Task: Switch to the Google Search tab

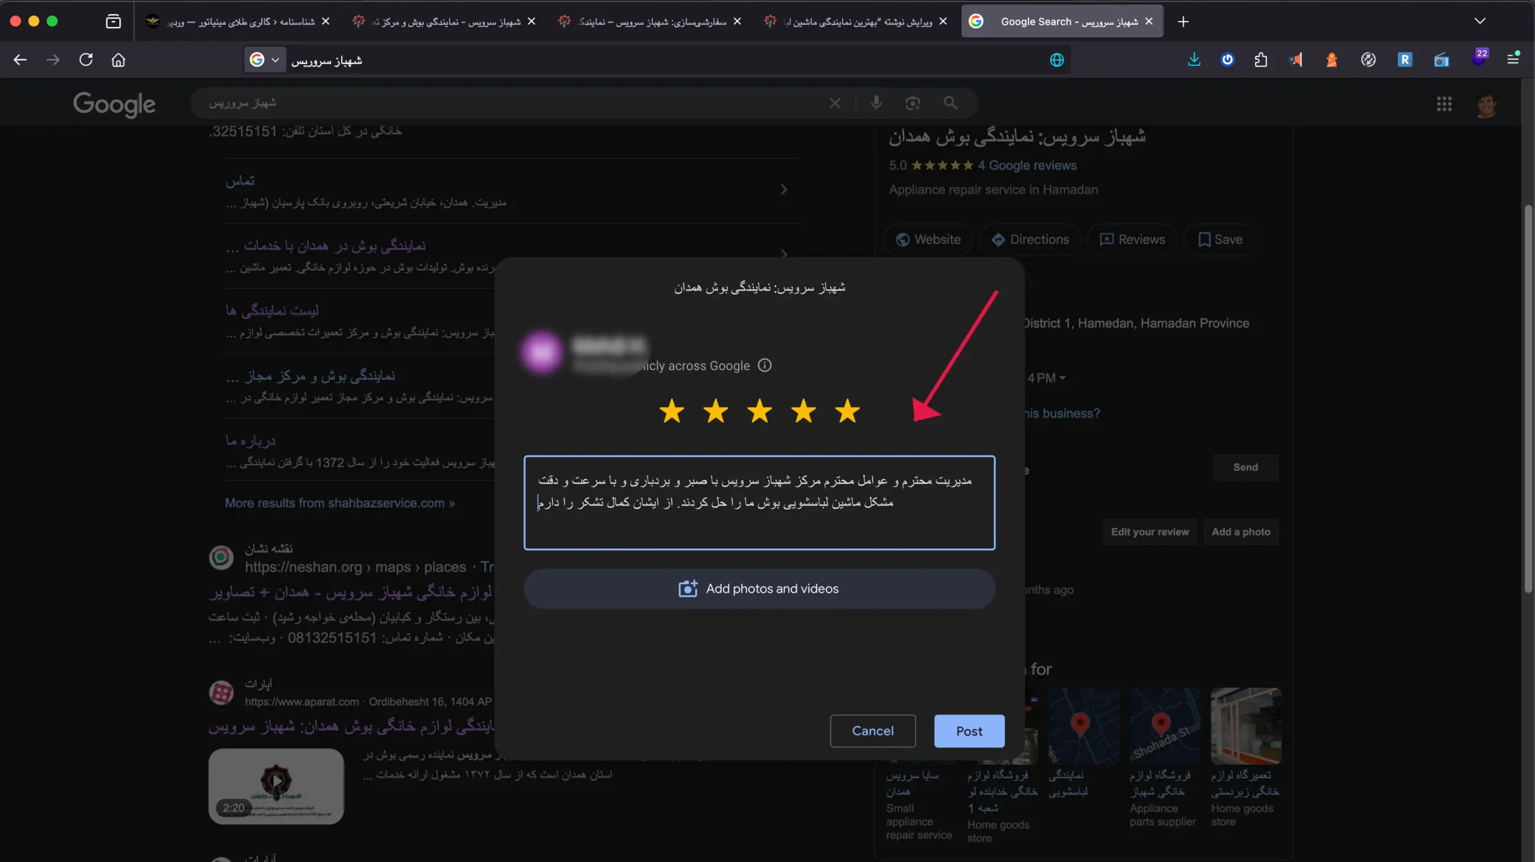Action: click(1061, 22)
